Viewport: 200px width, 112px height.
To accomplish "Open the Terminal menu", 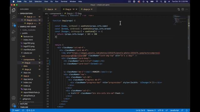I will point(64,2).
